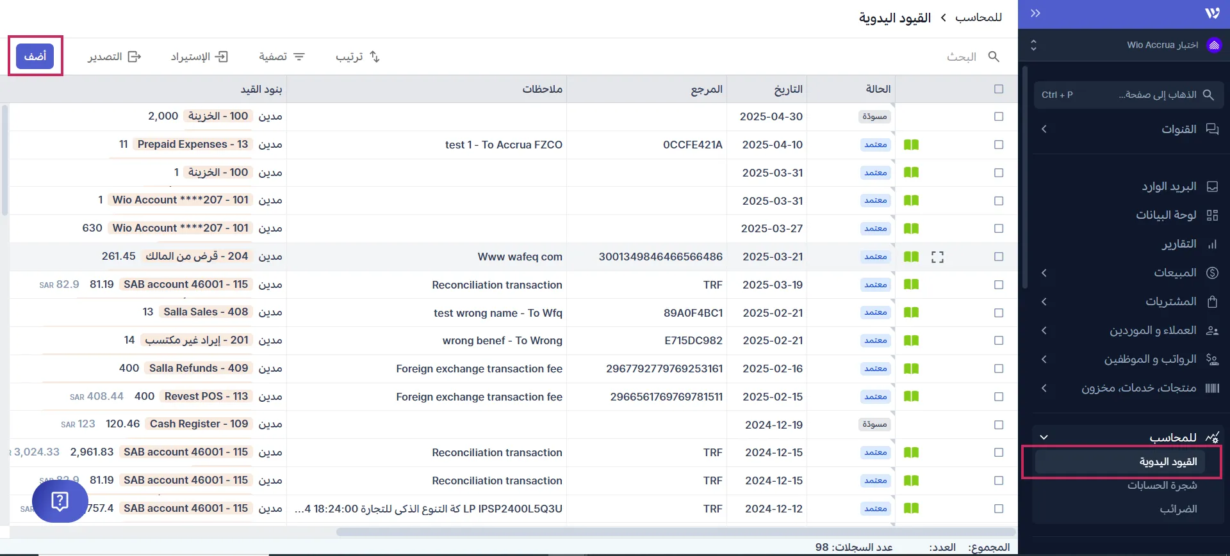Viewport: 1230px width, 556px height.
Task: Click the أضف button
Action: [x=35, y=56]
